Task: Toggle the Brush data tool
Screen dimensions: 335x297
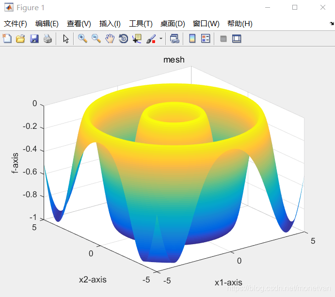Action: click(151, 39)
